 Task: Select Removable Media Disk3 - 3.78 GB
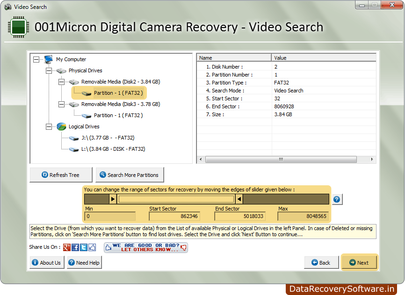point(121,104)
